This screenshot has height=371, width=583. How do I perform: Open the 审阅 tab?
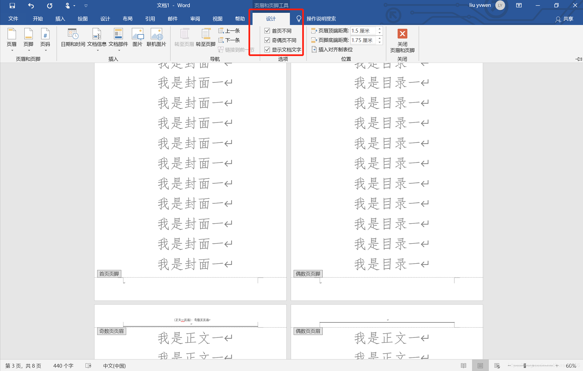point(195,19)
